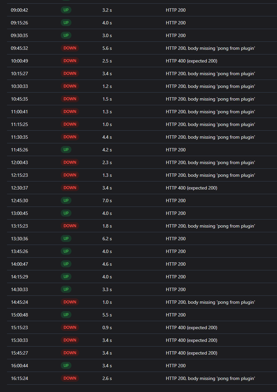Click the DOWN badge for the 09:45:32 check

(x=70, y=48)
